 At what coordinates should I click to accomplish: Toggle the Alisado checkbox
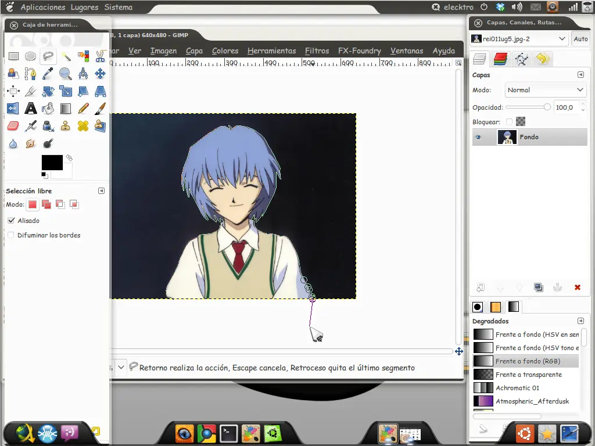coord(12,220)
